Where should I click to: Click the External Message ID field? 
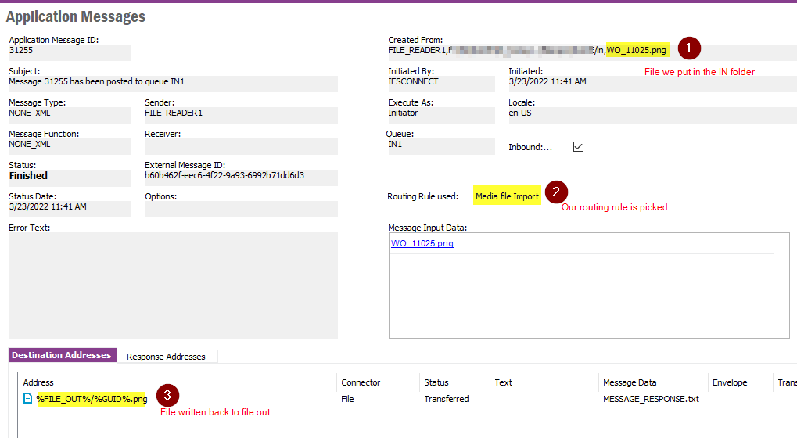[x=241, y=178]
